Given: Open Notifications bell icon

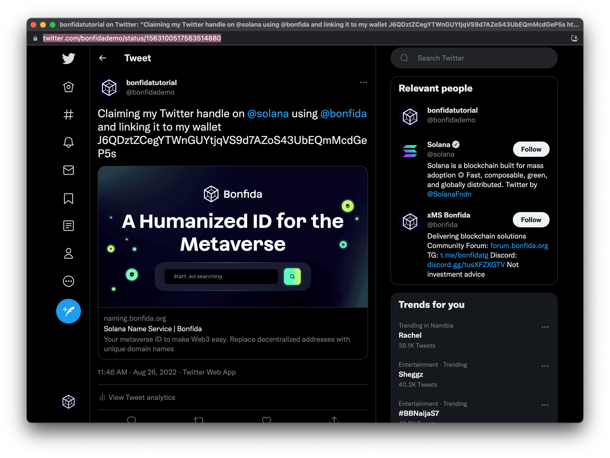Looking at the screenshot, I should (68, 142).
